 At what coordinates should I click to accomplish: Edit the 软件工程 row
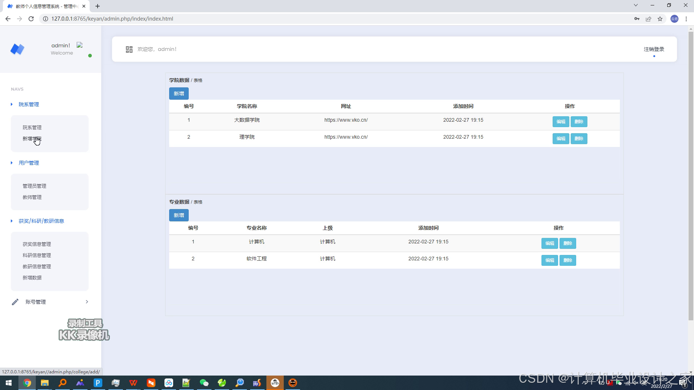(x=550, y=260)
